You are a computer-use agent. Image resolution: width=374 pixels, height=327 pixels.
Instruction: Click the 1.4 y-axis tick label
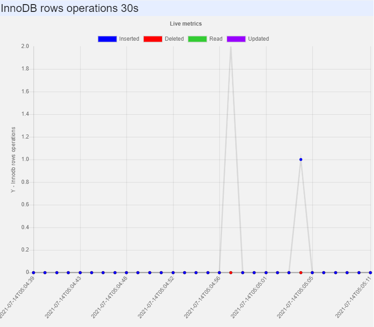pos(25,114)
